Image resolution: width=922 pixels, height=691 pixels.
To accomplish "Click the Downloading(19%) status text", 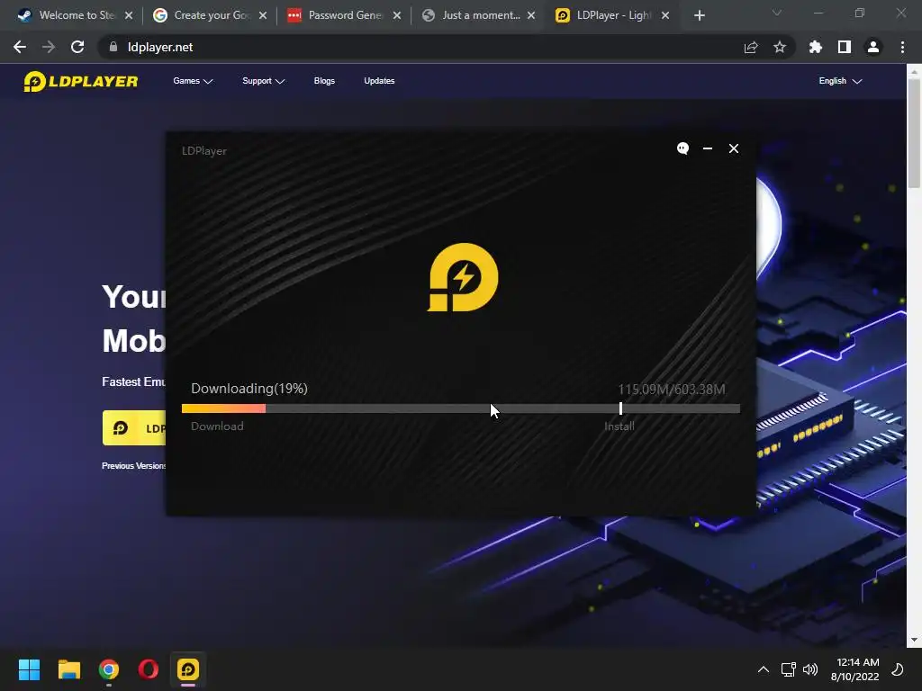I will tap(249, 389).
